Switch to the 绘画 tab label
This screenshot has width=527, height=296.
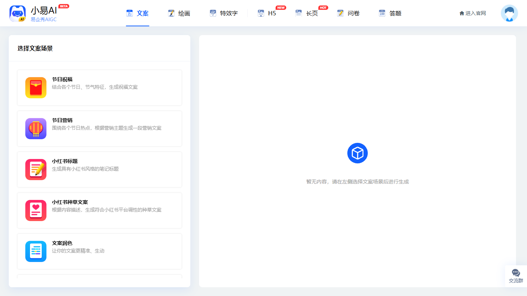pos(184,14)
